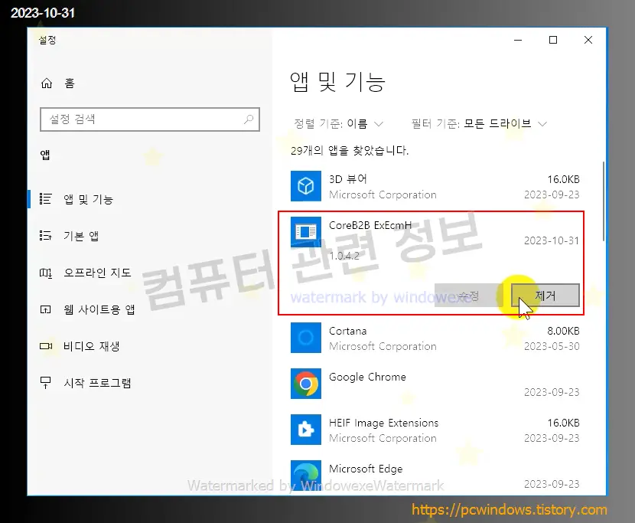Click the Microsoft Edge app icon
Viewport: 635px width, 523px height.
(306, 476)
